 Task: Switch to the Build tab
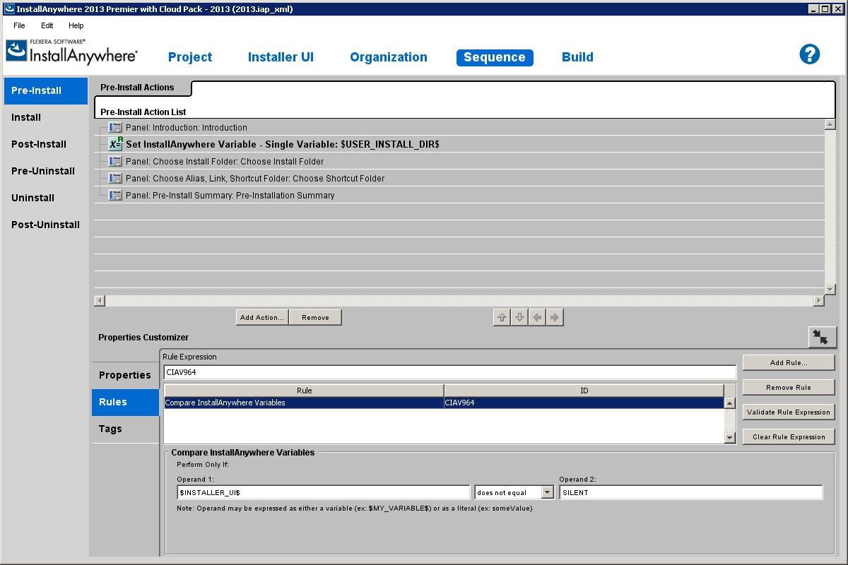(x=577, y=57)
